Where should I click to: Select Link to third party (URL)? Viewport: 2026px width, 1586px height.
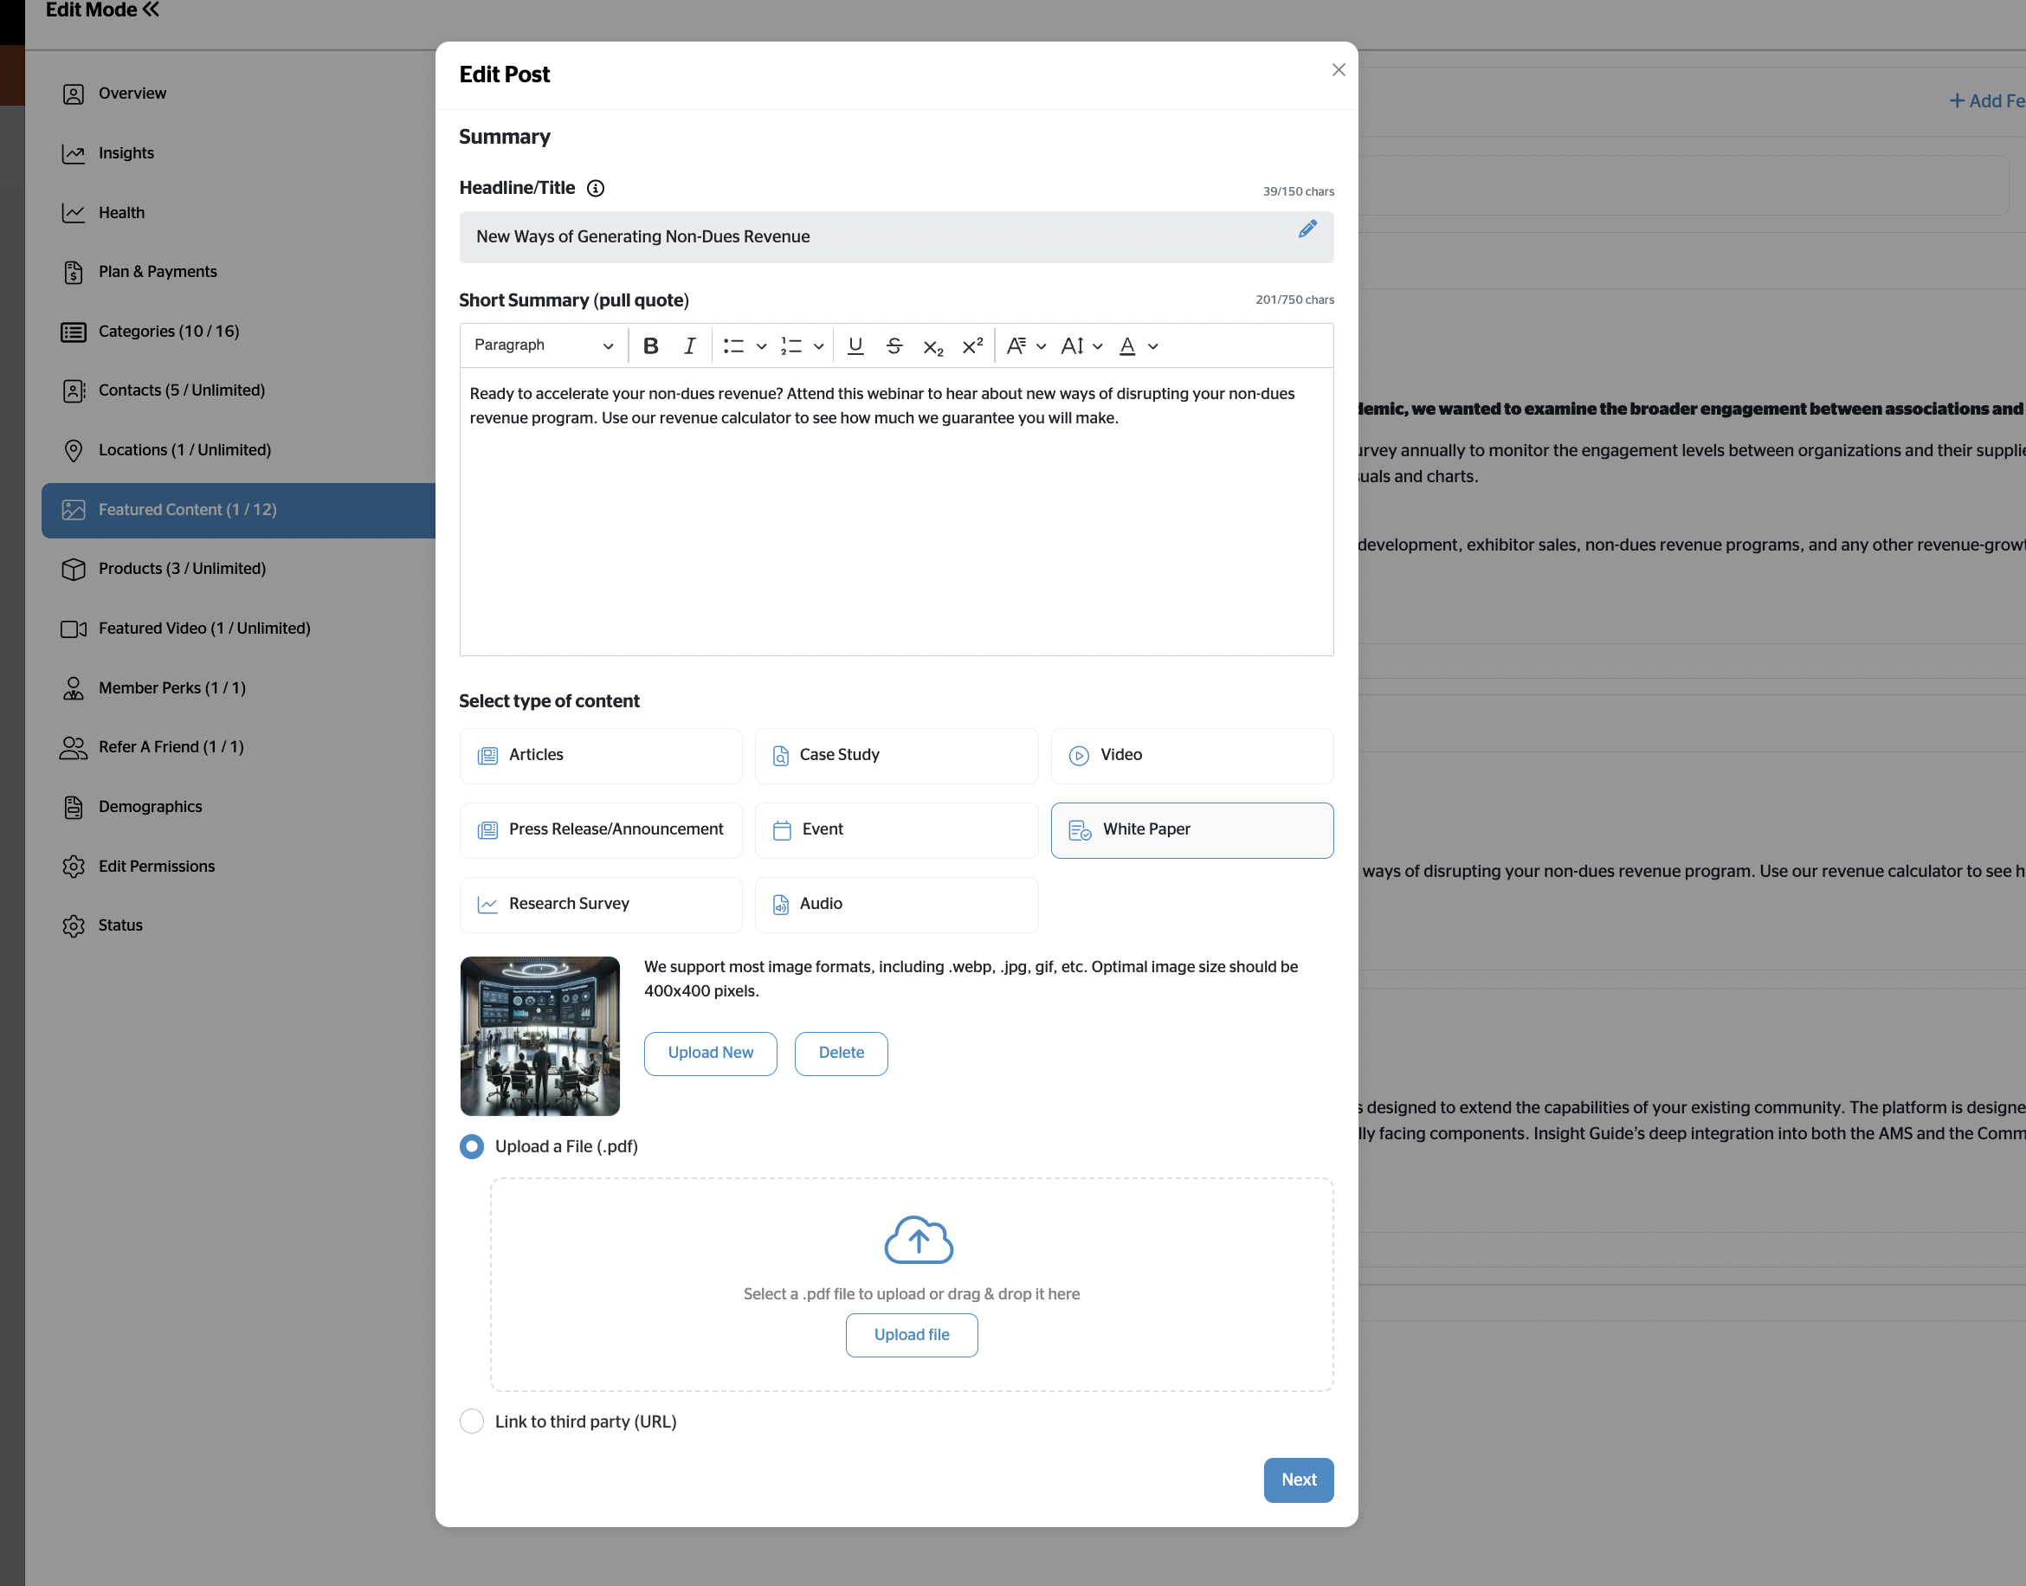pyautogui.click(x=472, y=1422)
